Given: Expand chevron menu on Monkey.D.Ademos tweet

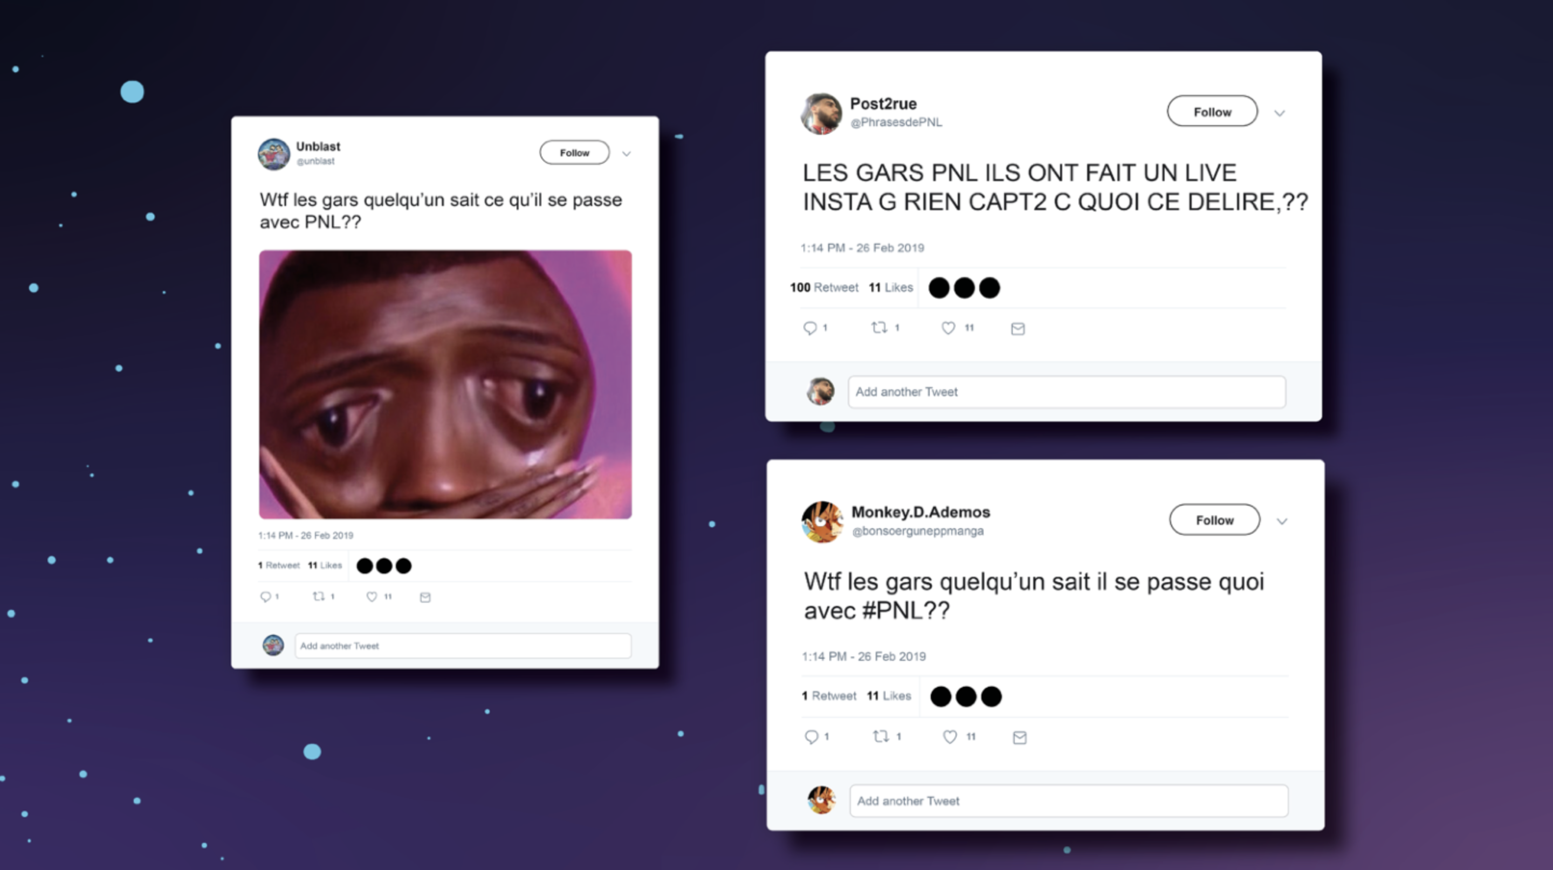Looking at the screenshot, I should 1282,521.
